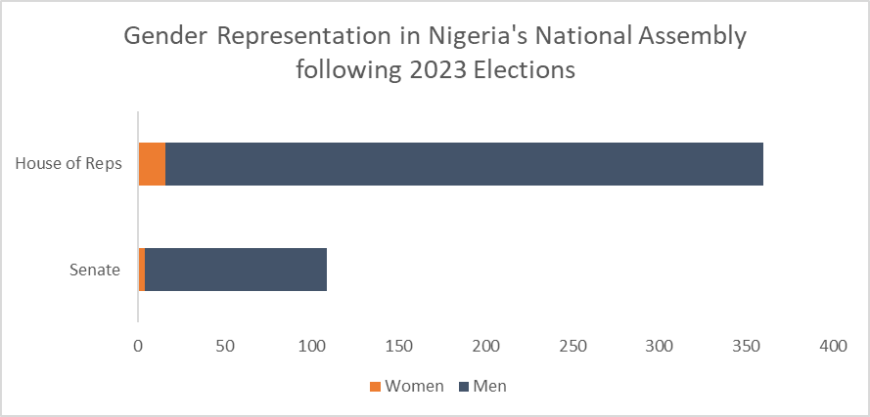Screen dimensions: 870x417
Task: Click the 0 value on horizontal axis
Action: tap(138, 345)
